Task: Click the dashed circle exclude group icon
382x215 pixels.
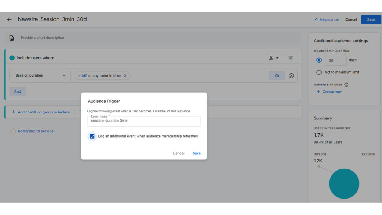Action: (13, 131)
